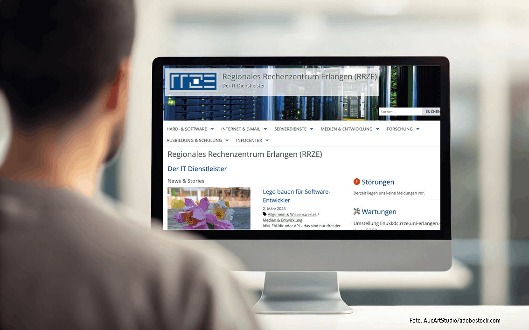Follow the Allgemein & Wissenswertes category link

pos(292,215)
